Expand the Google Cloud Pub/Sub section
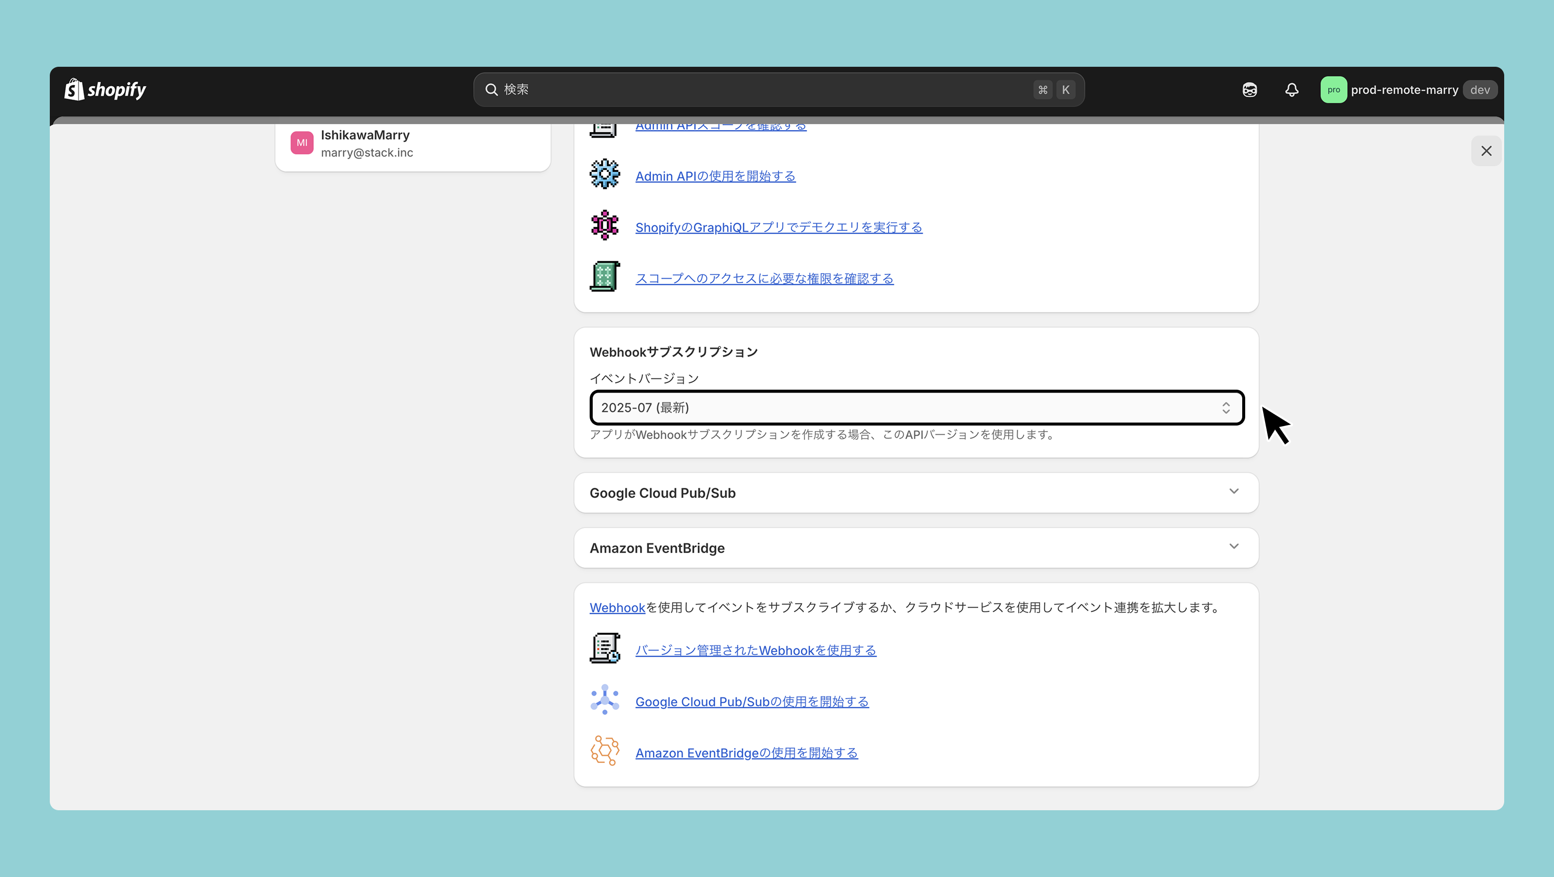 pos(1234,492)
